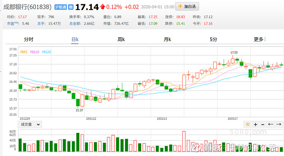This screenshot has width=284, height=156.
Task: Click the 最高 value 17.25
Action: (153, 17)
